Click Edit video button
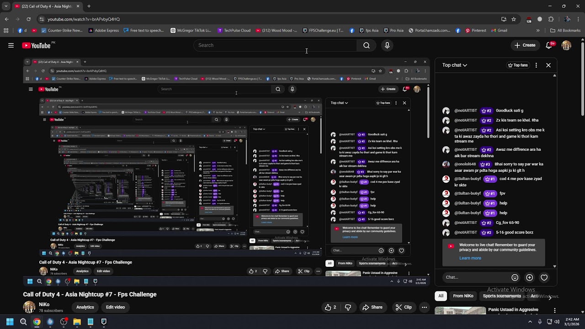 click(116, 308)
